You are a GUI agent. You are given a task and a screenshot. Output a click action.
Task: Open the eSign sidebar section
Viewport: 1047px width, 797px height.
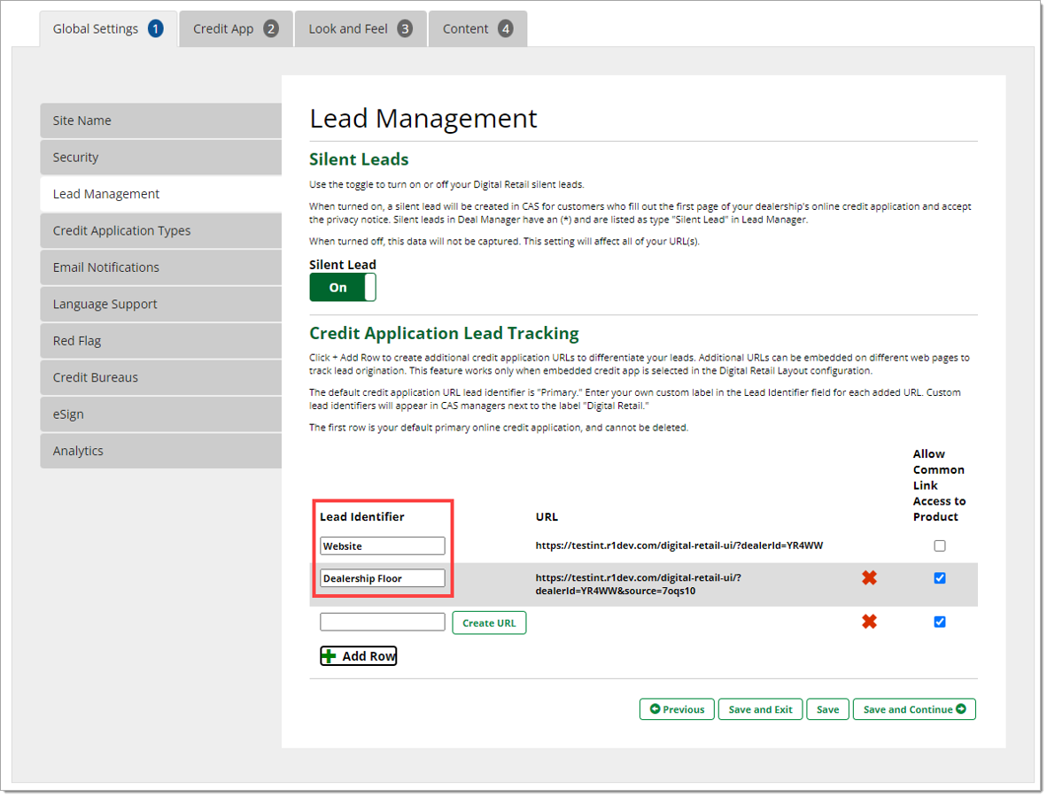(160, 414)
